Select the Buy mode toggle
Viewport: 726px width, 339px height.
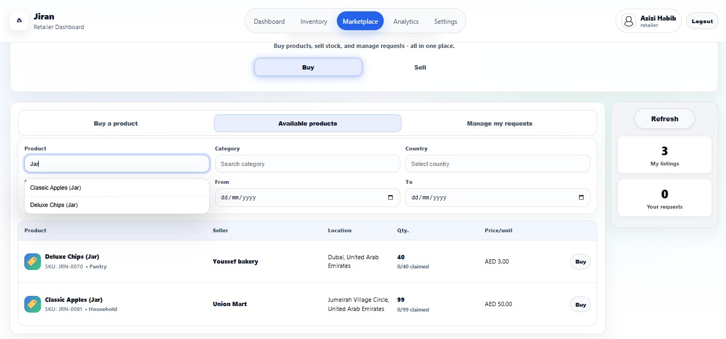[x=308, y=67]
